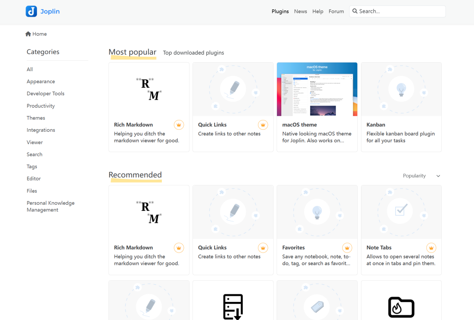Select the Themes category
The width and height of the screenshot is (474, 320).
36,118
